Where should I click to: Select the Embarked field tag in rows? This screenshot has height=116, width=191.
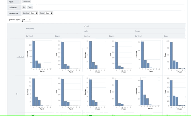click(x=27, y=1)
